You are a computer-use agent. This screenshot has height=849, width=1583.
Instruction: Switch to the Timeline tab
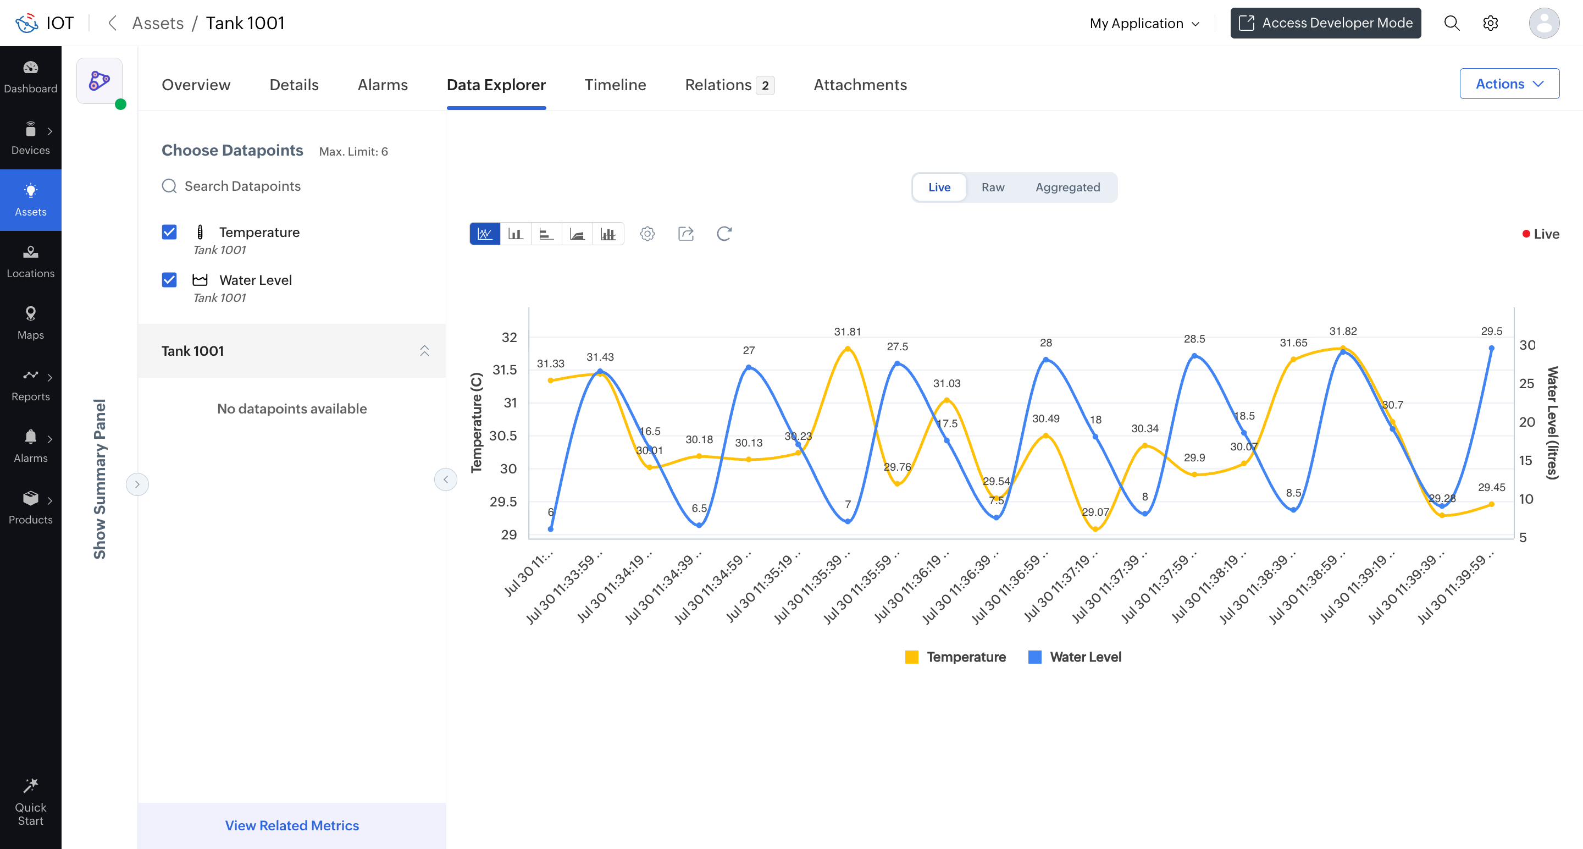(x=615, y=85)
